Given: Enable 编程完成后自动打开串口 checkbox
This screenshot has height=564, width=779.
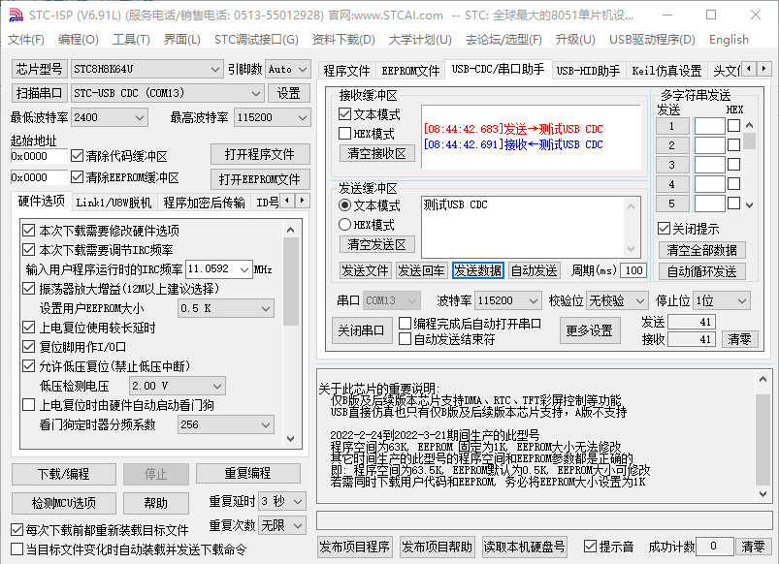Looking at the screenshot, I should [x=406, y=324].
